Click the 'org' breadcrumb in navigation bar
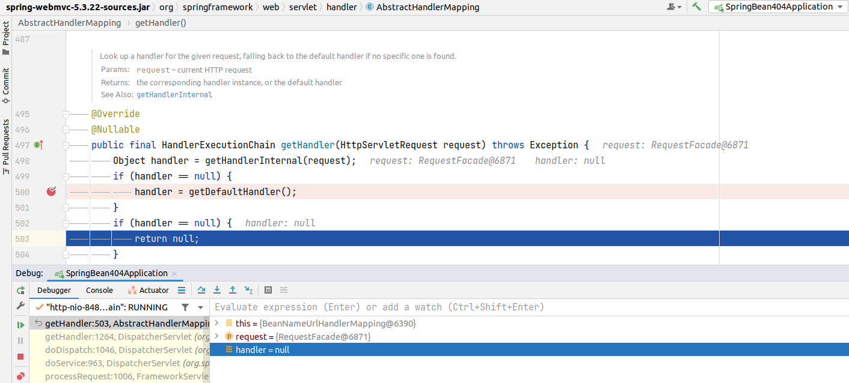 [x=167, y=7]
